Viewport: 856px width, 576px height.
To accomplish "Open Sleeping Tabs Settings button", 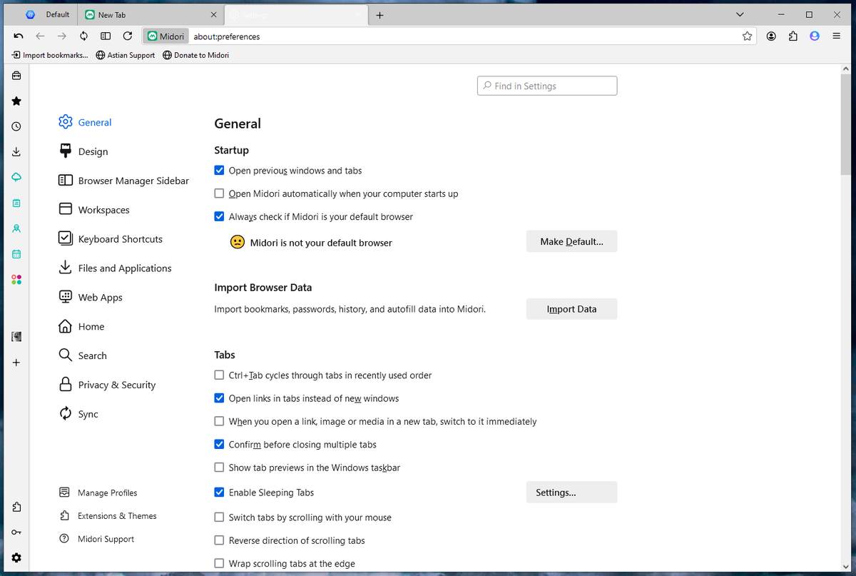I will (x=571, y=492).
